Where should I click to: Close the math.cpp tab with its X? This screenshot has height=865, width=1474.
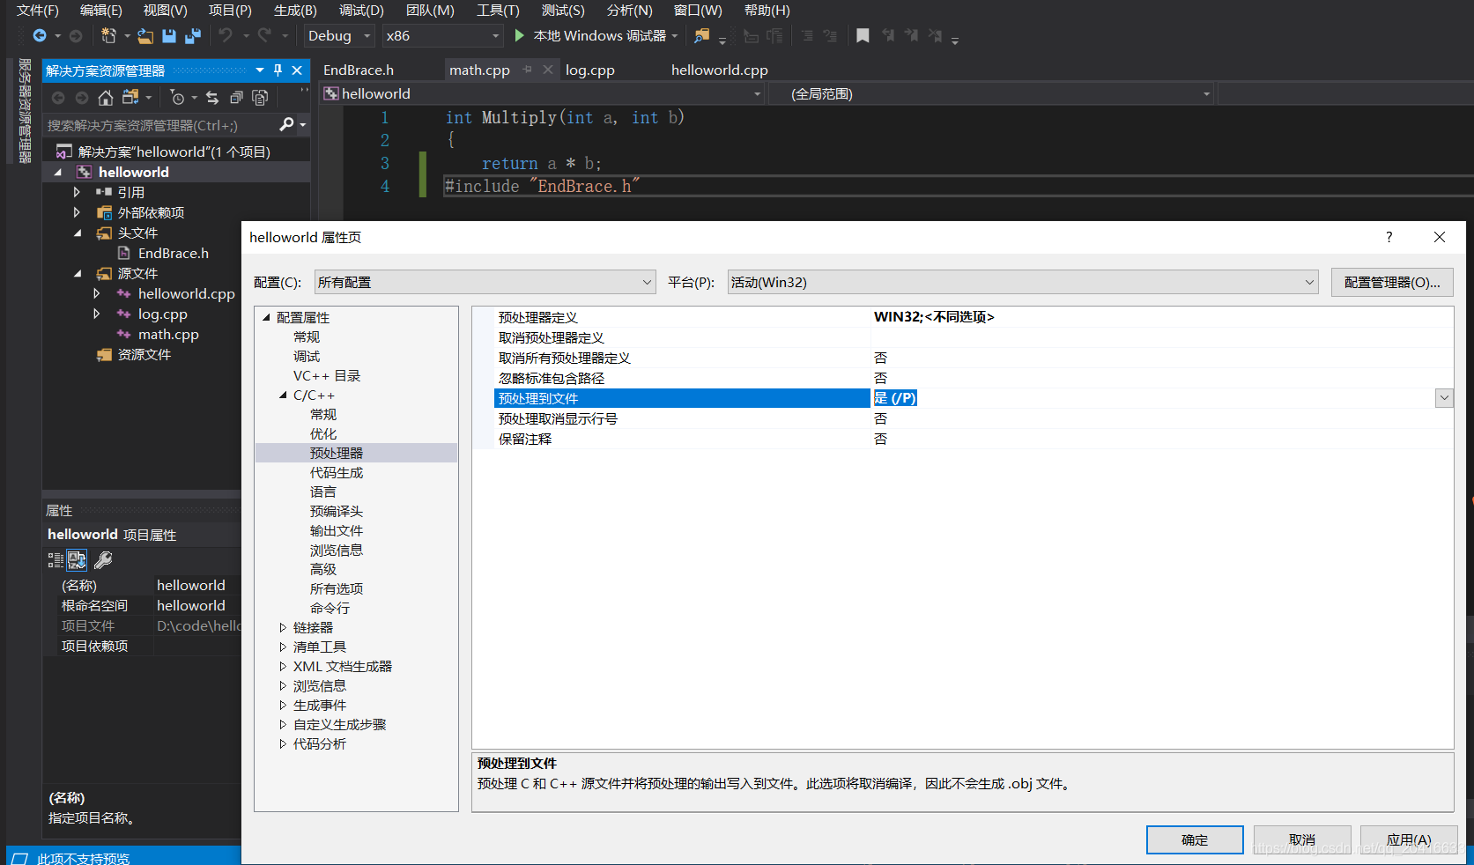tap(548, 70)
